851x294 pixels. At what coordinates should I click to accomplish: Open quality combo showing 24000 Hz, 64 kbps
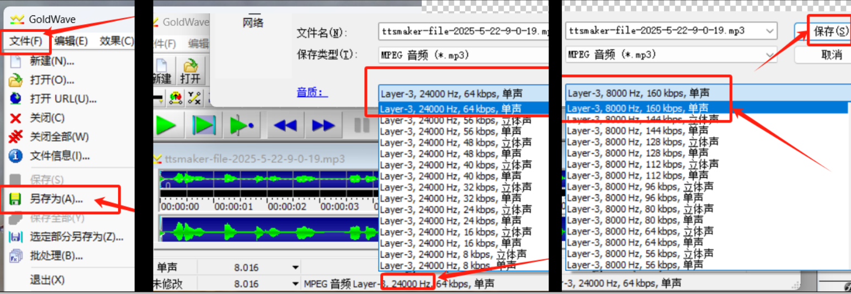463,93
